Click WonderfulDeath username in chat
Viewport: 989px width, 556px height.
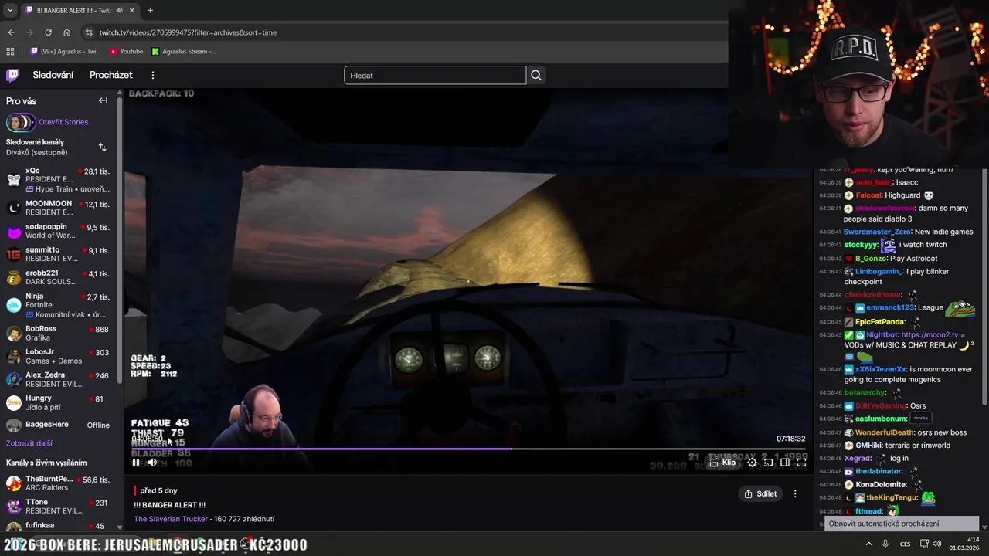885,432
